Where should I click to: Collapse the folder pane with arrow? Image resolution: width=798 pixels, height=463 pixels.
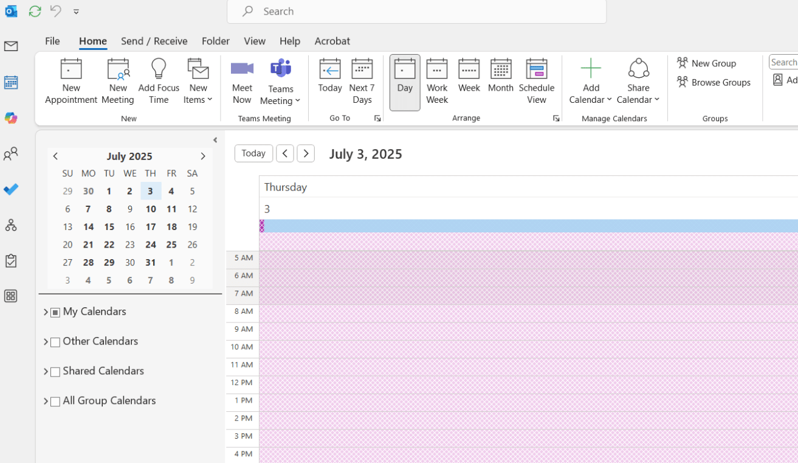coord(215,140)
